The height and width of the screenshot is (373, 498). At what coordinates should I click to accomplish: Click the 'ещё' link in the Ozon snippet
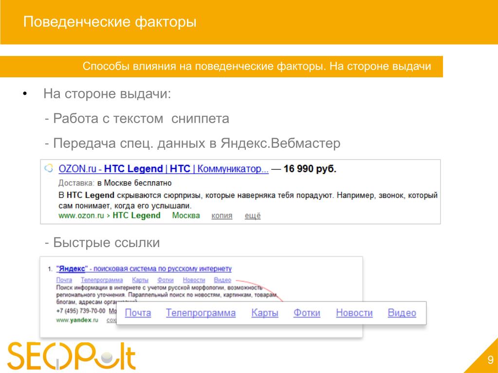[253, 216]
